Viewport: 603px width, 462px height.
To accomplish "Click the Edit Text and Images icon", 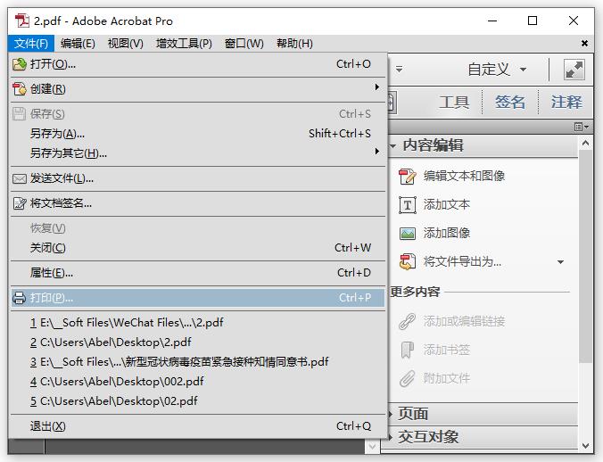I will pos(408,177).
